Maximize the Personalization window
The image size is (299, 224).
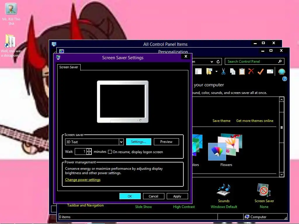point(271,50)
